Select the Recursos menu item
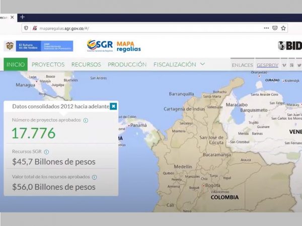This screenshot has height=226, width=302. (x=86, y=64)
